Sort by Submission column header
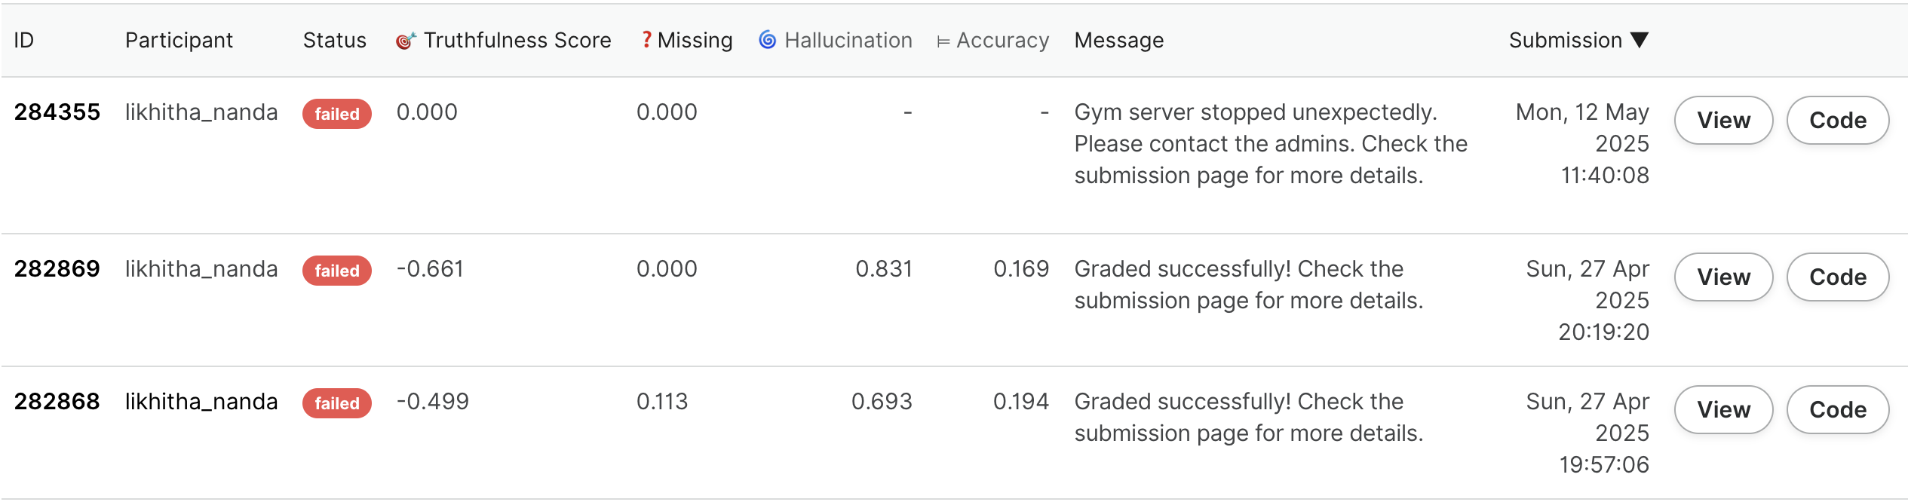 (x=1565, y=40)
